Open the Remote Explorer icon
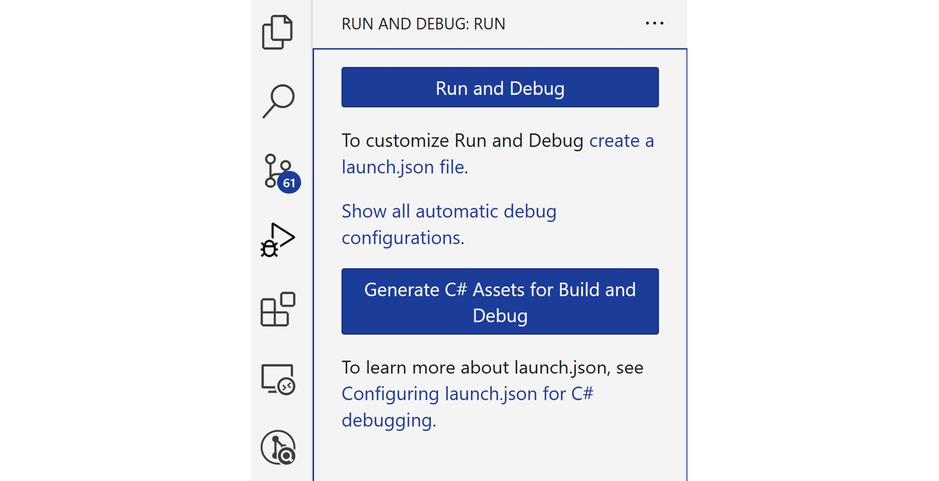Screen dimensions: 939x481 pyautogui.click(x=278, y=379)
